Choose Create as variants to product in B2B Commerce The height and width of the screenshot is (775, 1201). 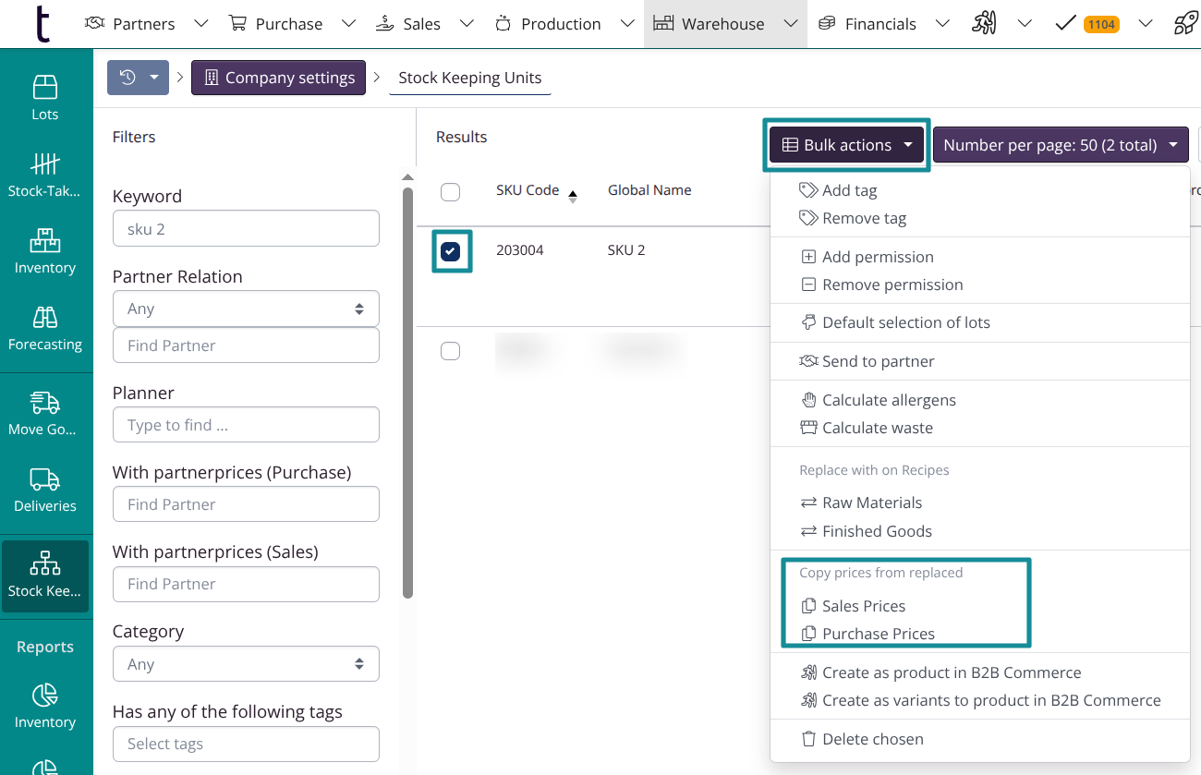(x=980, y=700)
